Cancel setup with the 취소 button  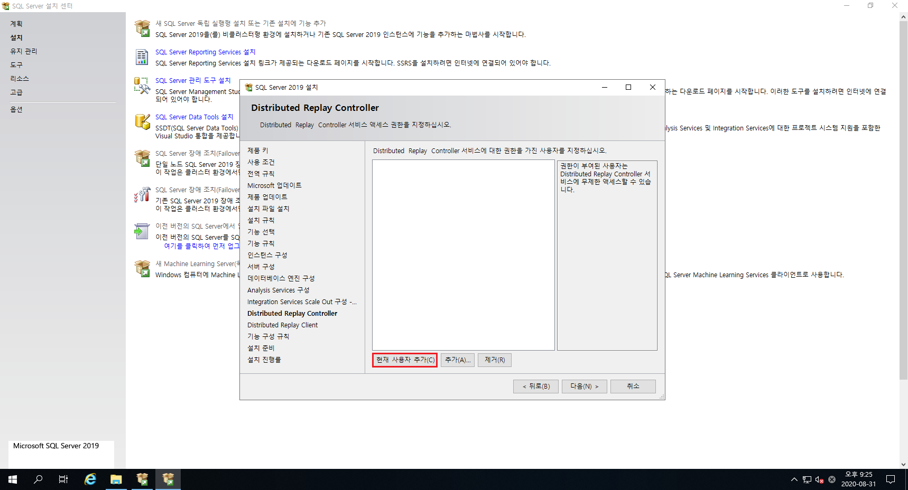click(633, 387)
